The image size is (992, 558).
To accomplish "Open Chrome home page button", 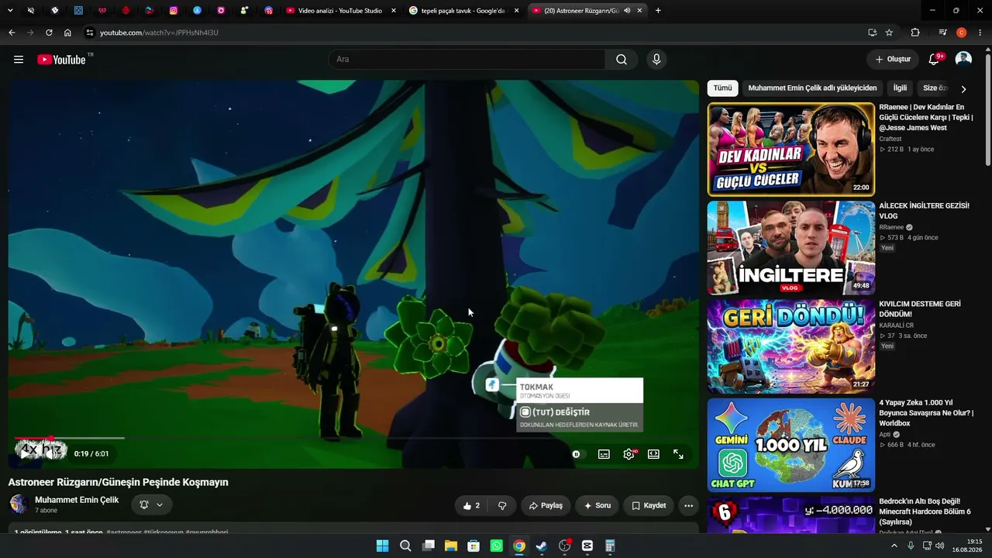I will [67, 33].
